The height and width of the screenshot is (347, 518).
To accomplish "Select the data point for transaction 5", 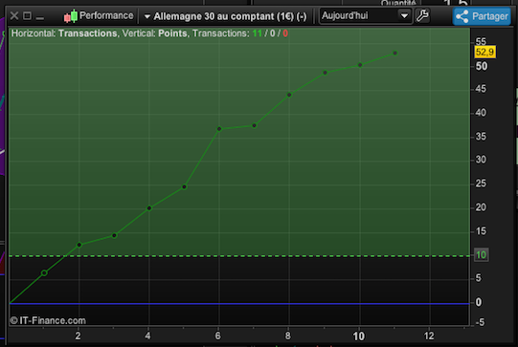I will point(185,187).
